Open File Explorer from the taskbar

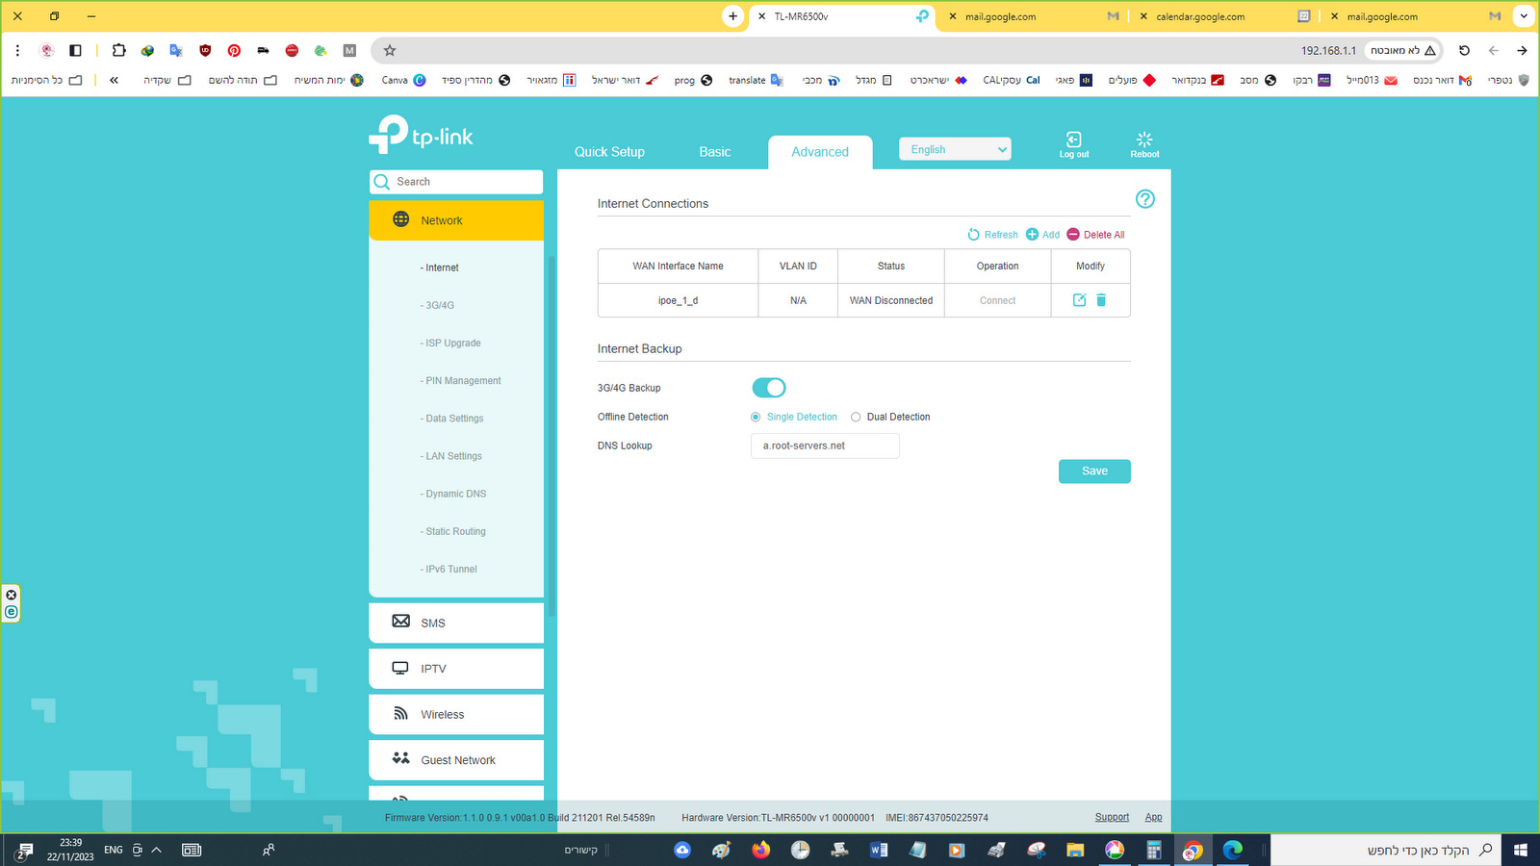1074,850
